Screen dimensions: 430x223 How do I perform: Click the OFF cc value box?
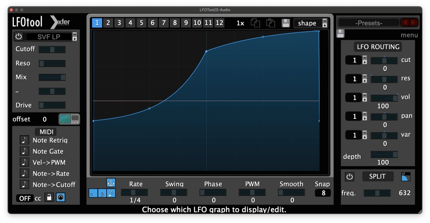pos(25,198)
